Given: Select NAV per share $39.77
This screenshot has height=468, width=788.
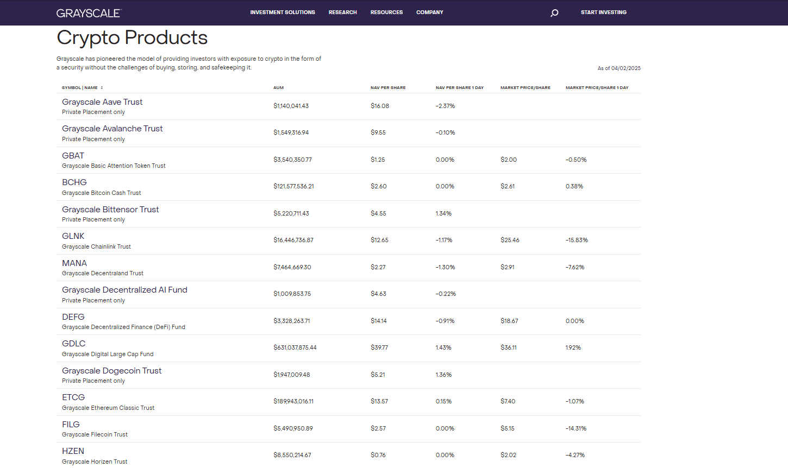Looking at the screenshot, I should pyautogui.click(x=379, y=347).
